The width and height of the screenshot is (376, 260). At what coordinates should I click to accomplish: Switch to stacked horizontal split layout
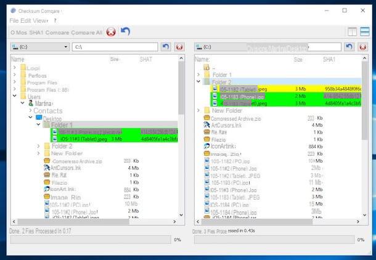pos(364,31)
